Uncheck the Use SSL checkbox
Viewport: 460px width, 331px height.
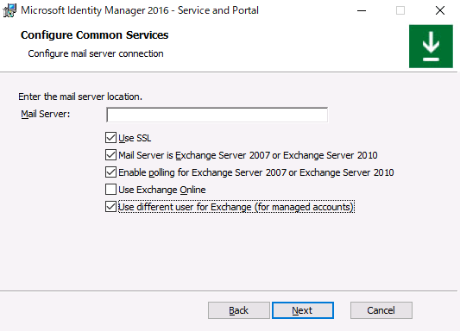110,138
